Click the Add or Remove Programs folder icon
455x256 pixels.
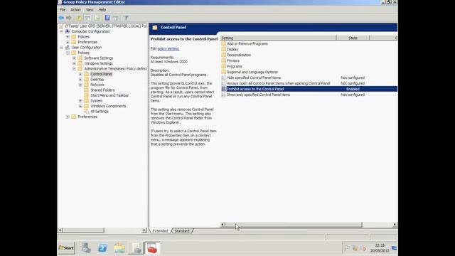223,43
